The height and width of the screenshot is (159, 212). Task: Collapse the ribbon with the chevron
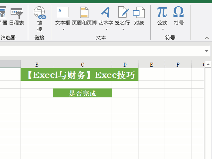click(207, 38)
